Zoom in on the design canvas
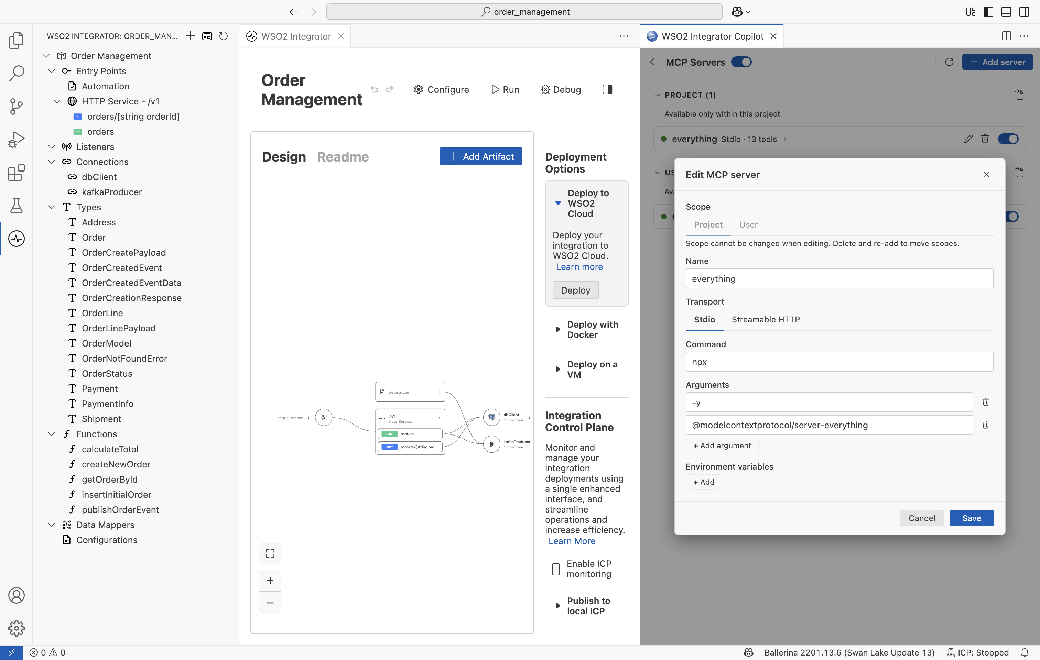 tap(270, 581)
